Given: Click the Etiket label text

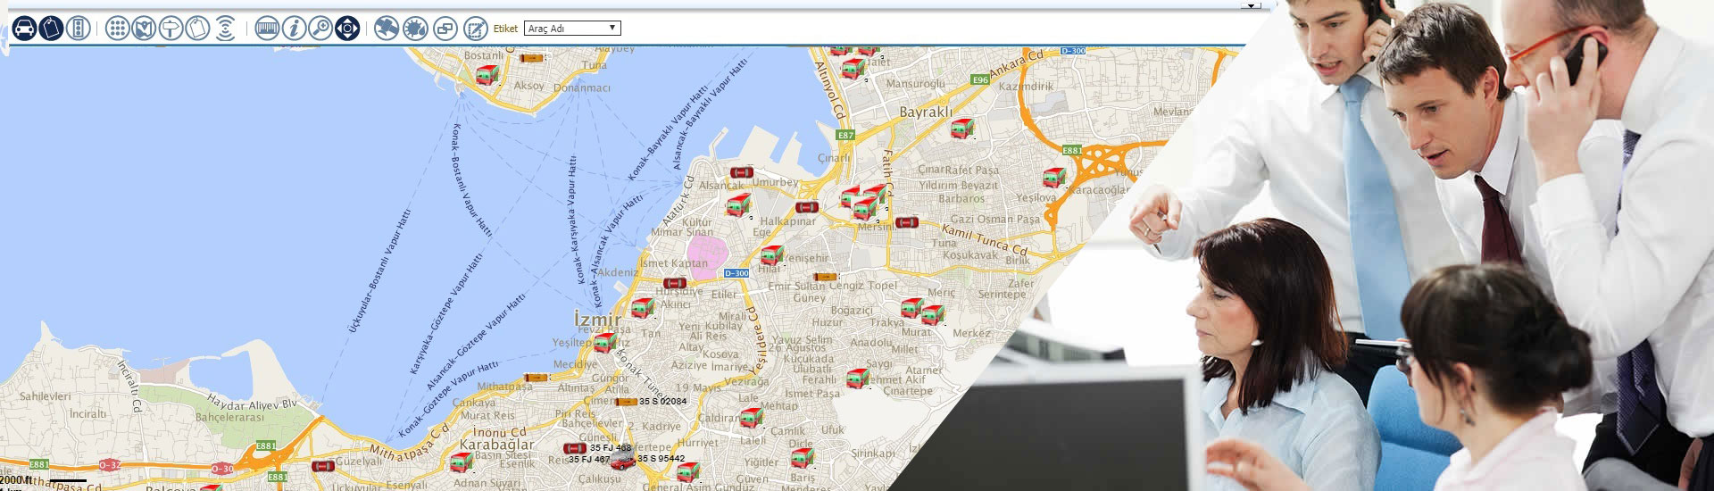Looking at the screenshot, I should pos(505,29).
